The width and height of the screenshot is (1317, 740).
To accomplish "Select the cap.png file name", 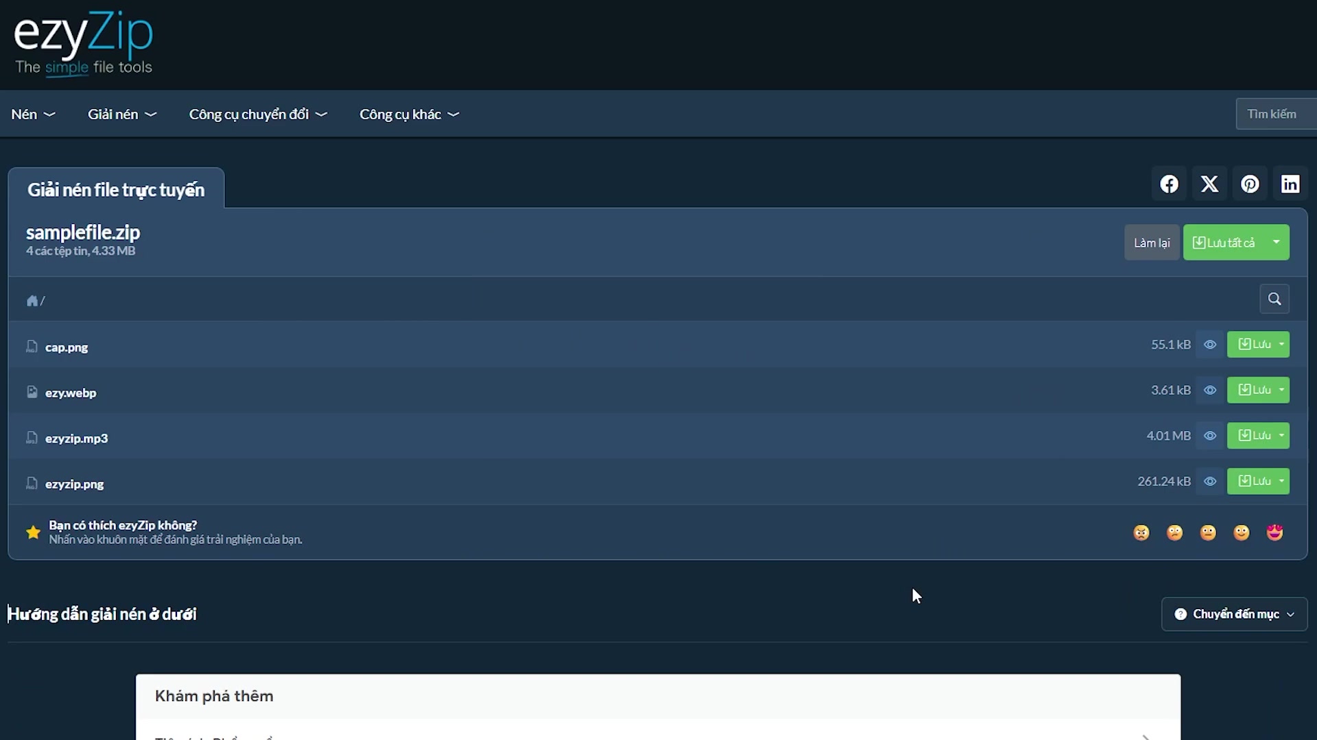I will click(x=67, y=347).
